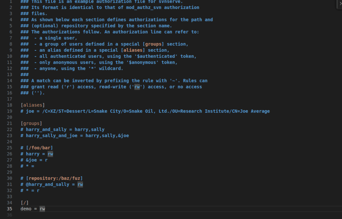Expand the find widget's chevron toggle

tap(340, 3)
